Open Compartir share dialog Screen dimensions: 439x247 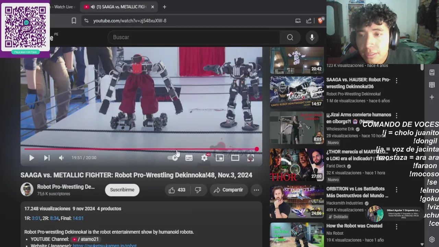tap(228, 190)
